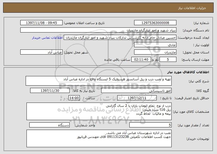Click the buyer explanations text area
Screen dimensions: 217x154
[99, 138]
